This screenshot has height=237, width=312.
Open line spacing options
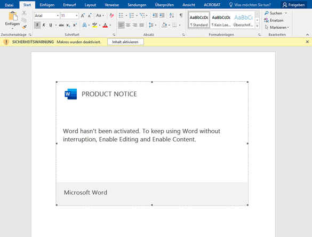tap(151, 25)
